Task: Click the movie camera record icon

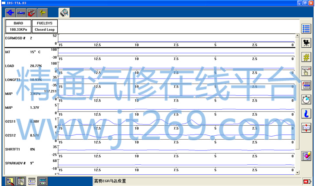Action: tap(306, 43)
